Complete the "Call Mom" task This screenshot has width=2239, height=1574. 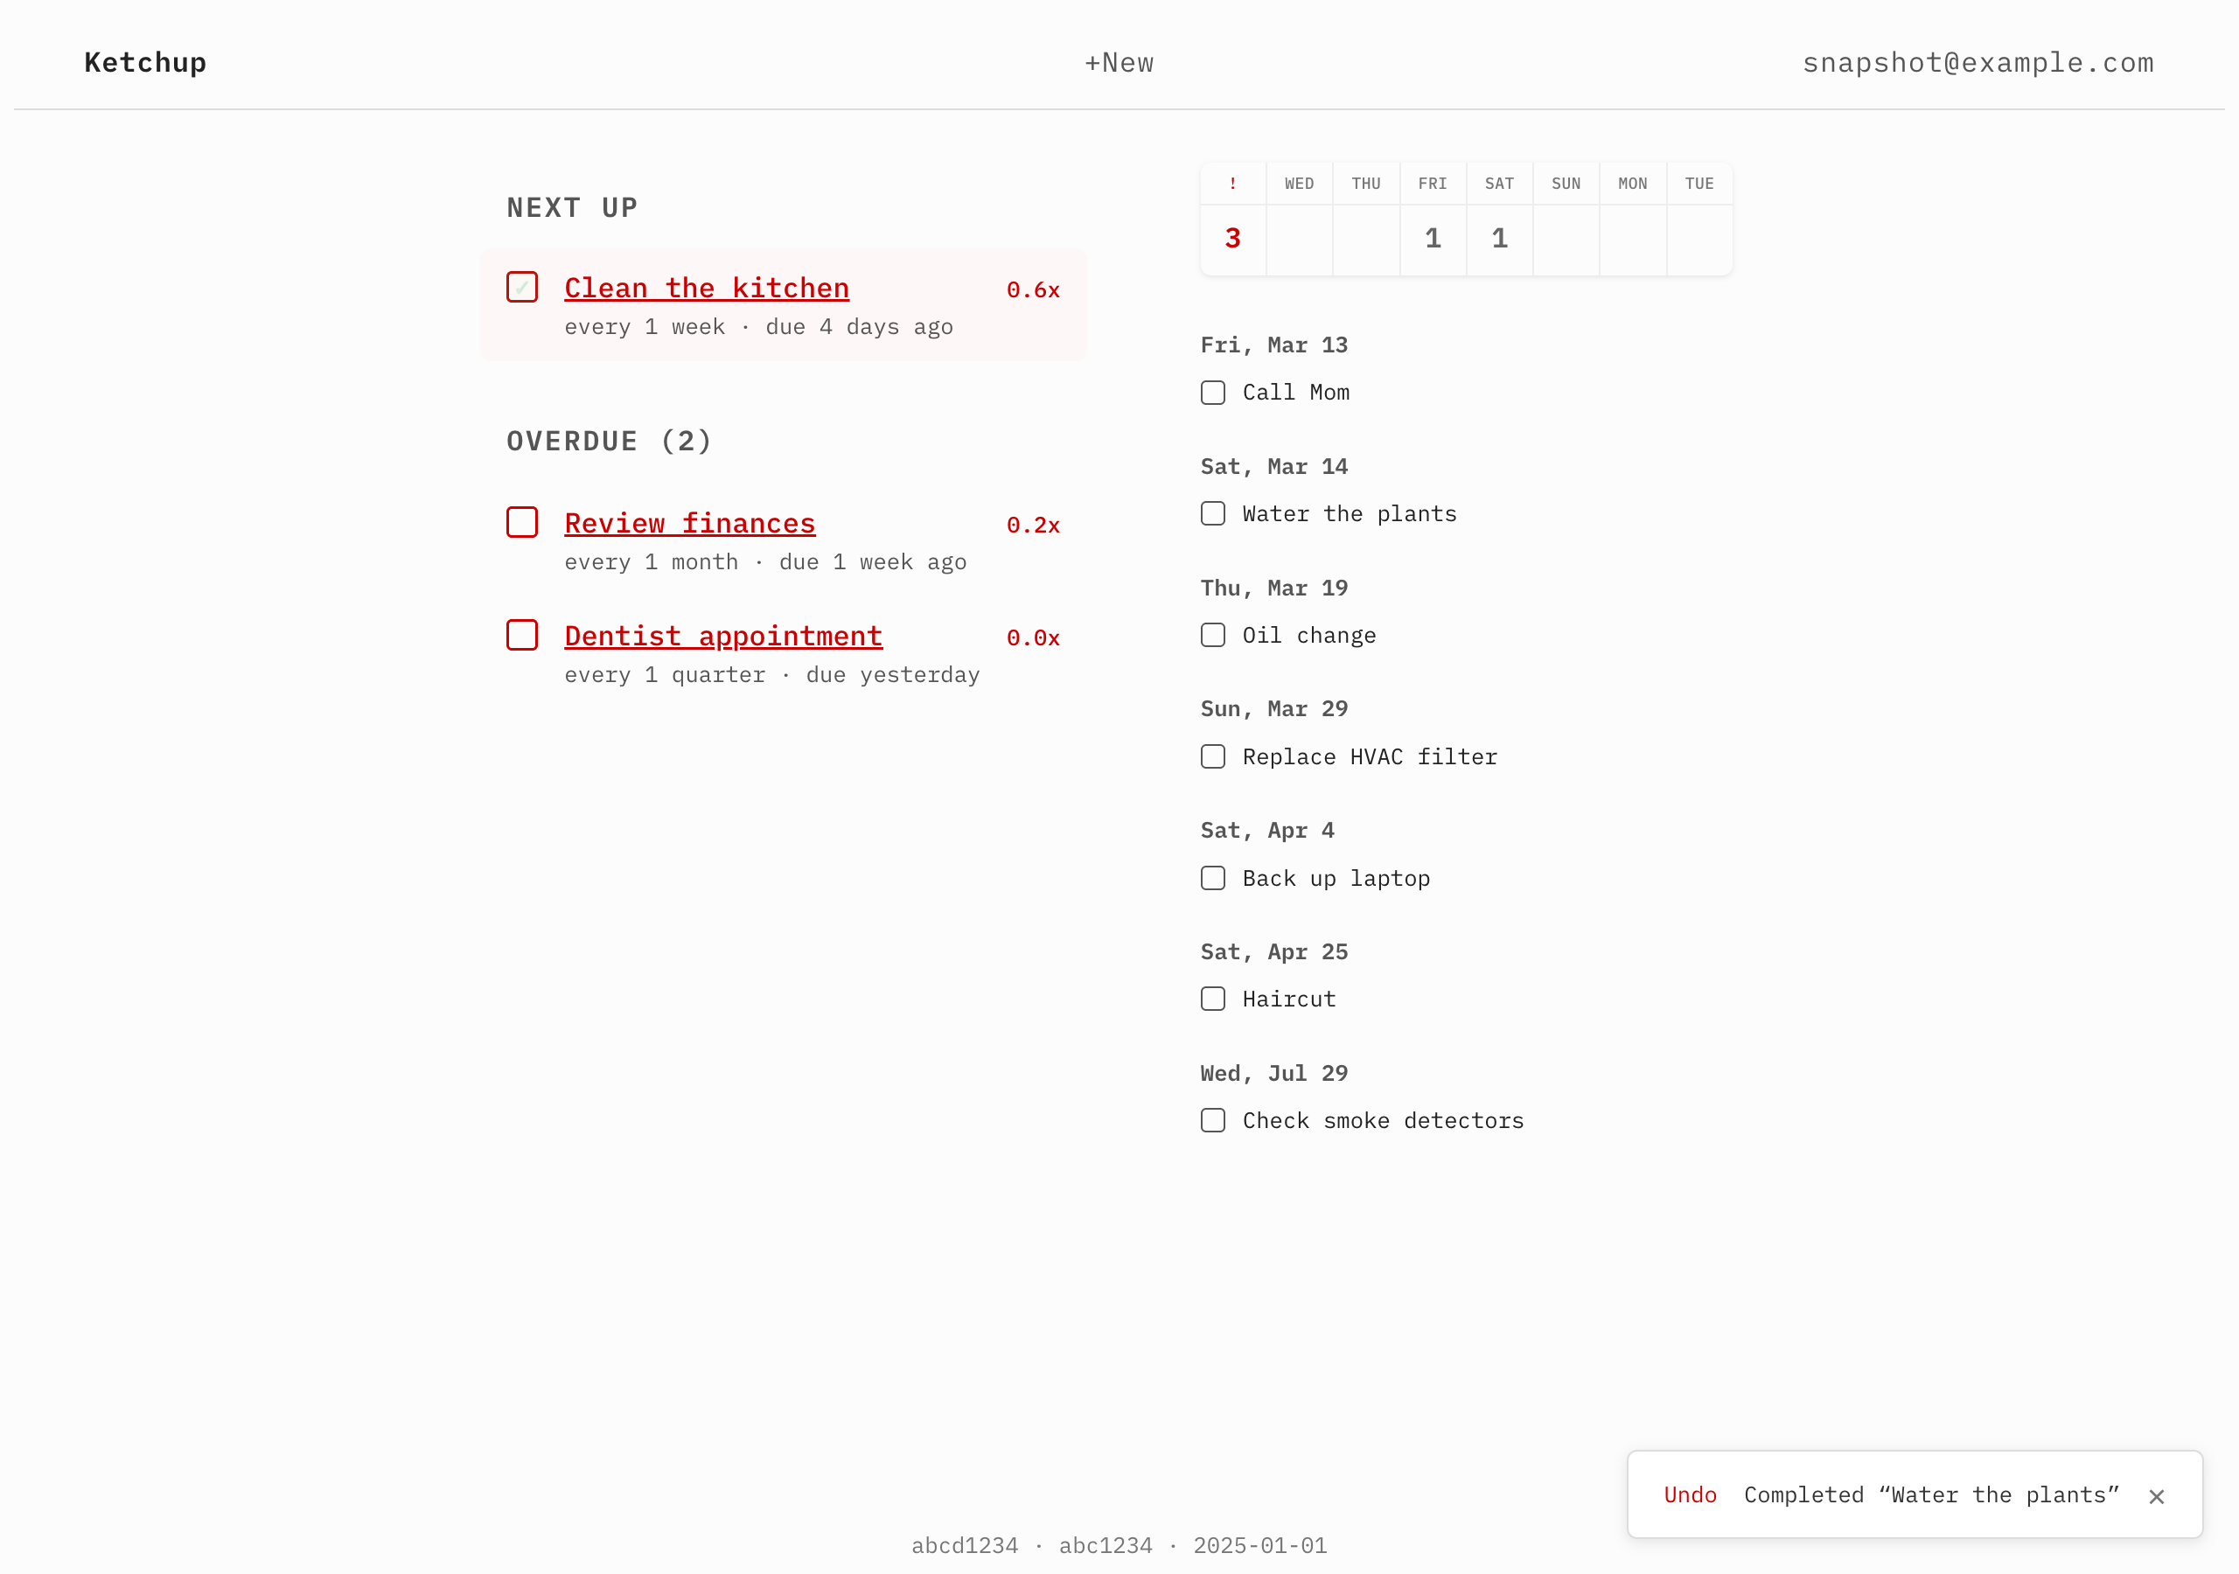click(x=1212, y=392)
